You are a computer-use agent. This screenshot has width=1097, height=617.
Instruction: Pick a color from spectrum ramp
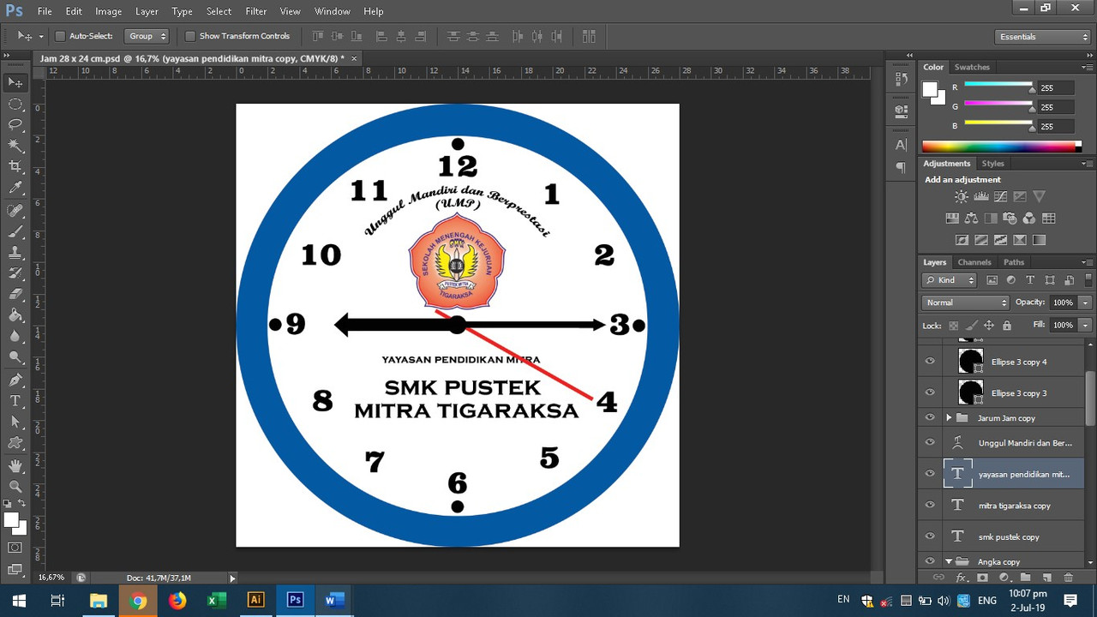click(x=1002, y=147)
